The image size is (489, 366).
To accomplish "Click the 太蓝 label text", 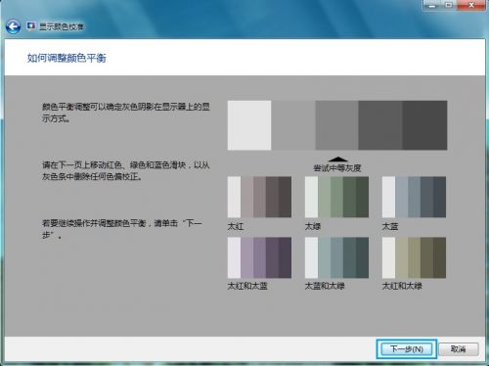I will 390,226.
